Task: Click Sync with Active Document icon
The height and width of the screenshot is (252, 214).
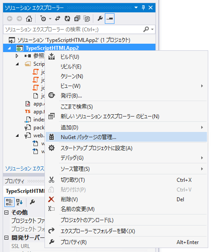Action: click(58, 19)
